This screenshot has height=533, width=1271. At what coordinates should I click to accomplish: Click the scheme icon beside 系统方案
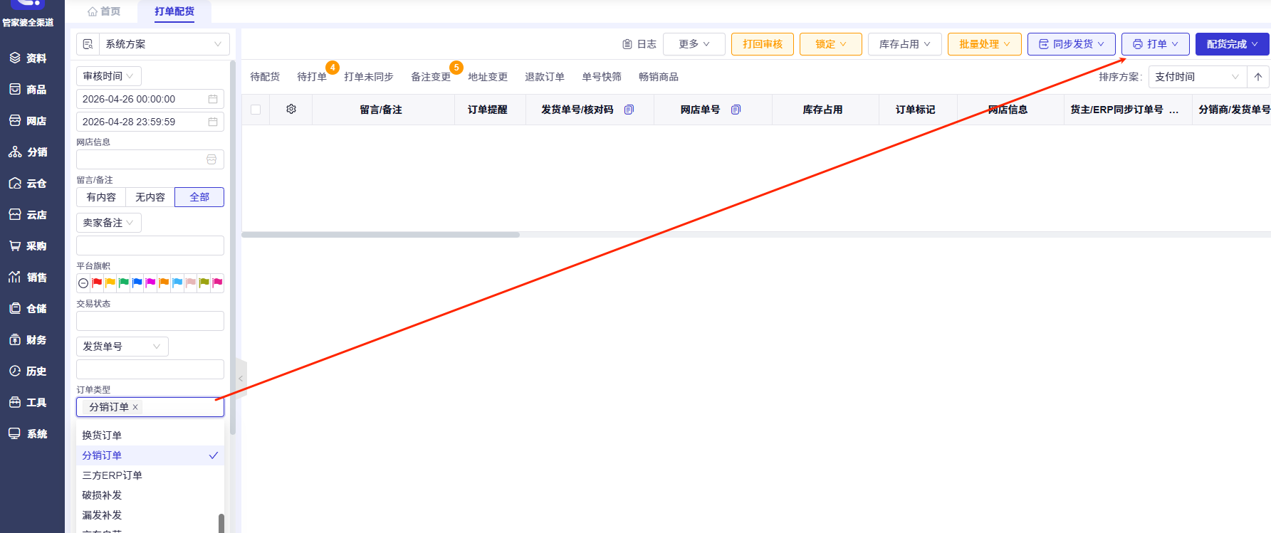pos(88,44)
